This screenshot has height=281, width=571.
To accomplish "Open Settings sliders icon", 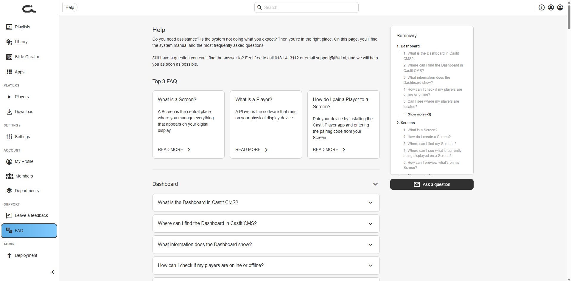I will coord(9,137).
